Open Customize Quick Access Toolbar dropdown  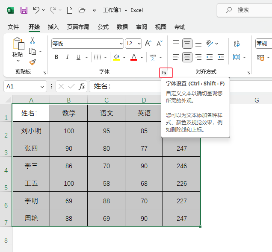pos(94,10)
